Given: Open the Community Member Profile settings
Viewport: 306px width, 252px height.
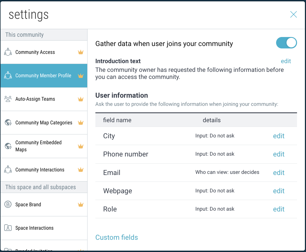Looking at the screenshot, I should tap(43, 76).
